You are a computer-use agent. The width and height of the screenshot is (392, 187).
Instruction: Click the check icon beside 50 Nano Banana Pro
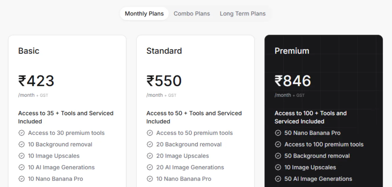pyautogui.click(x=278, y=133)
